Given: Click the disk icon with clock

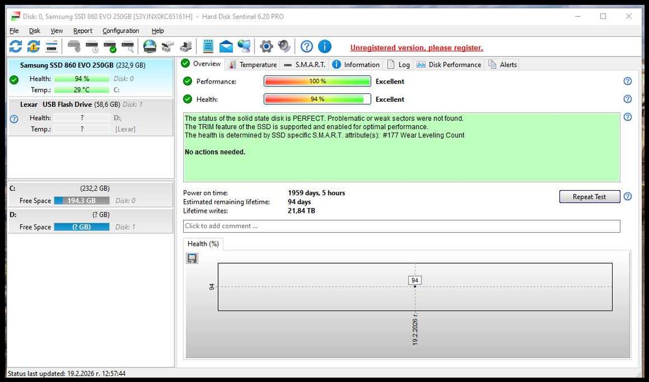Looking at the screenshot, I should pyautogui.click(x=92, y=46).
